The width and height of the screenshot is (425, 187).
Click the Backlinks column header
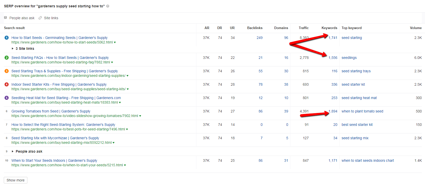pos(255,28)
